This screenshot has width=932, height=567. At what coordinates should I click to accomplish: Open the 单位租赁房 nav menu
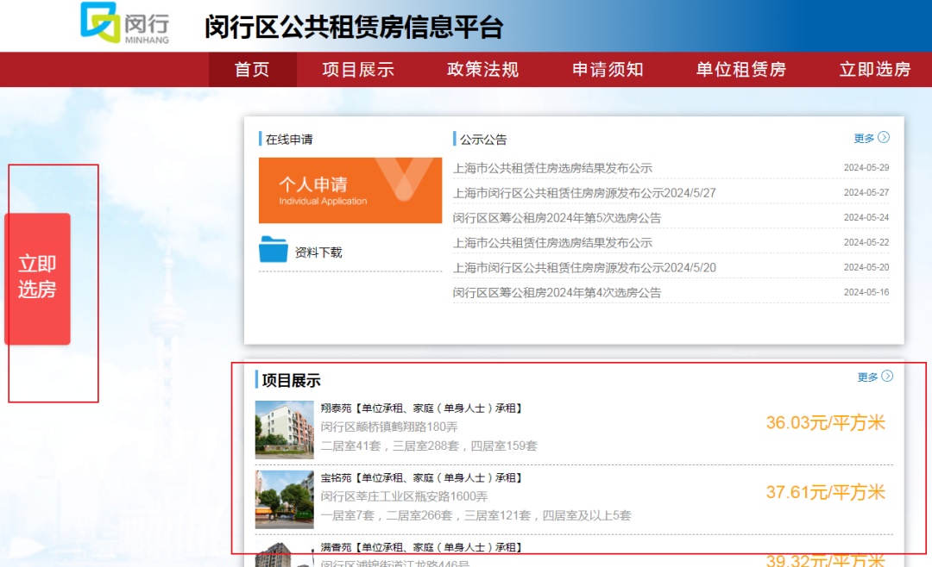coord(741,70)
